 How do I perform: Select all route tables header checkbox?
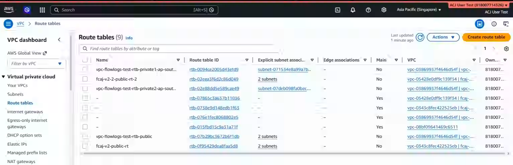pos(85,60)
